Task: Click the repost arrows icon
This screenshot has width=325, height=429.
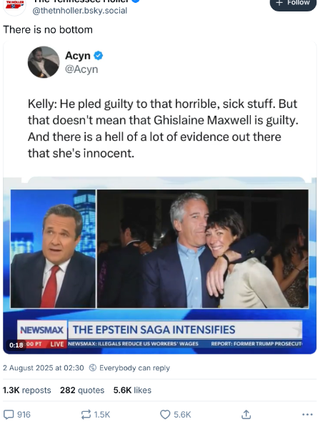Action: [86, 415]
